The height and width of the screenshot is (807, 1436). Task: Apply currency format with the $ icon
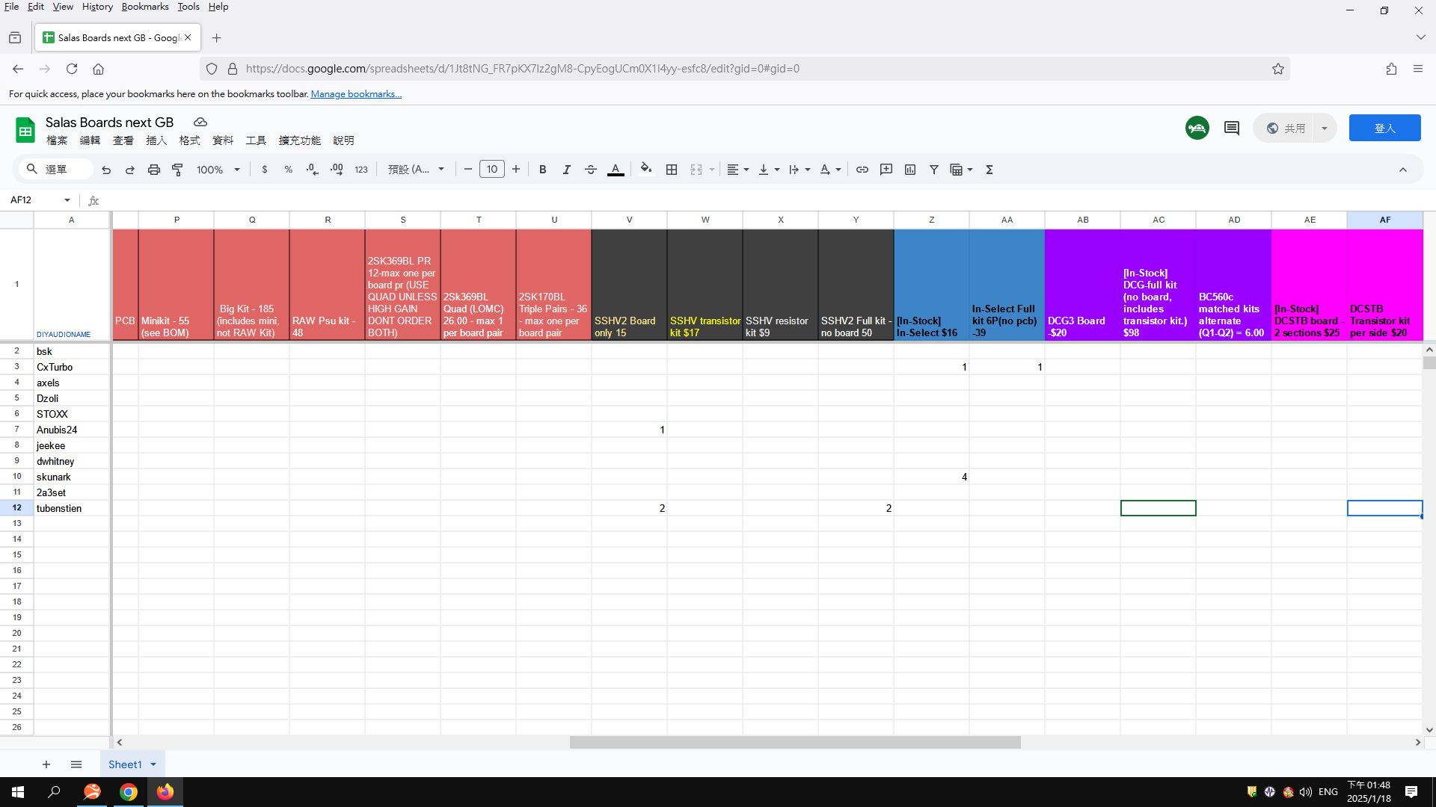click(265, 170)
